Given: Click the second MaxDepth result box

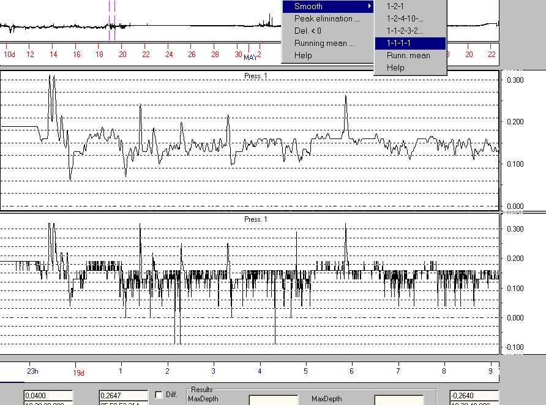Looking at the screenshot, I should pyautogui.click(x=398, y=399).
